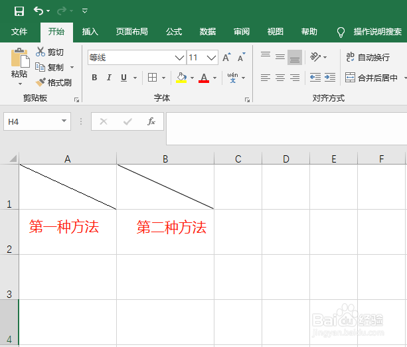Go to the 数据 ribbon tab
This screenshot has height=347, width=407.
(x=208, y=32)
